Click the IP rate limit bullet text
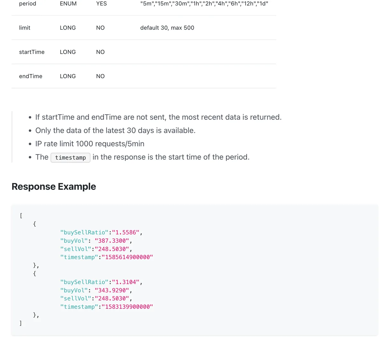 (90, 144)
